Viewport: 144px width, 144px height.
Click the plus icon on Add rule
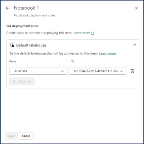(x=15, y=81)
